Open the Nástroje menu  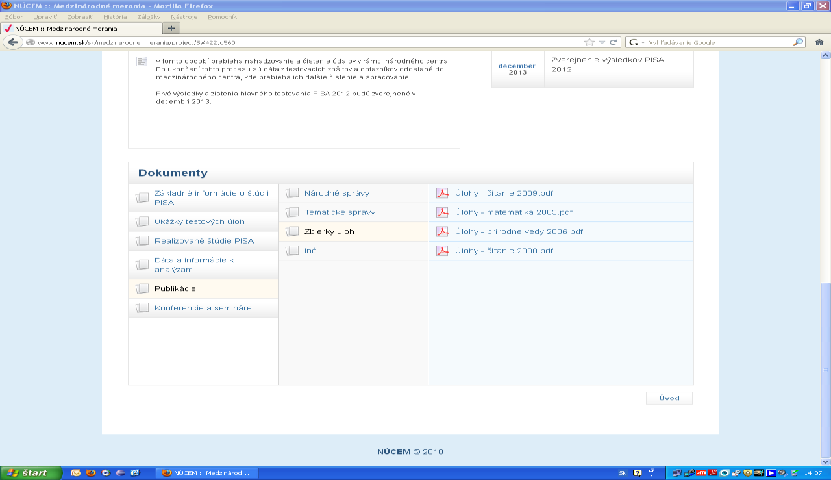tap(184, 16)
